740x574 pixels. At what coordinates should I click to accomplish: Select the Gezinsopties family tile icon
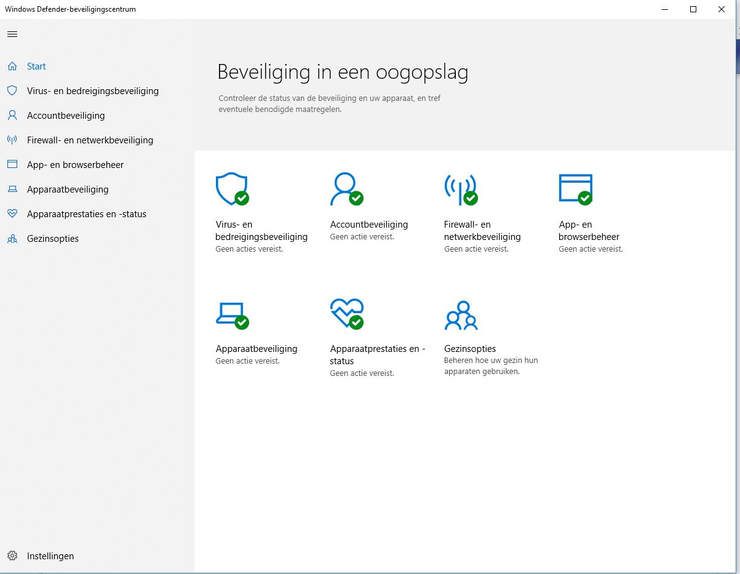point(461,315)
